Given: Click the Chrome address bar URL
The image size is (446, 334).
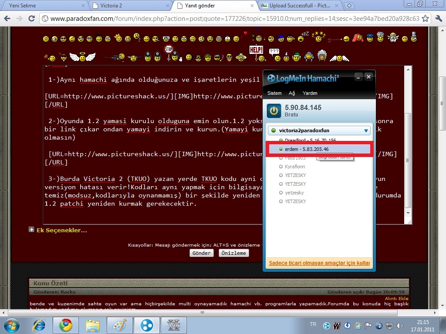Looking at the screenshot, I should pos(234,18).
